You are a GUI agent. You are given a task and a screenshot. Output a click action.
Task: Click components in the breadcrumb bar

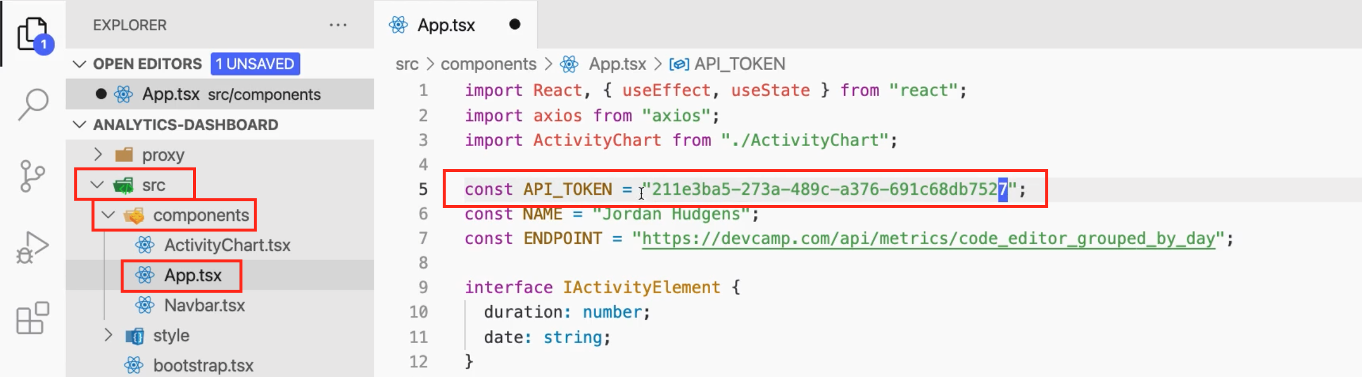(x=488, y=64)
